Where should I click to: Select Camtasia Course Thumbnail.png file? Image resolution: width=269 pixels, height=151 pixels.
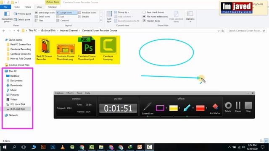pos(66,51)
